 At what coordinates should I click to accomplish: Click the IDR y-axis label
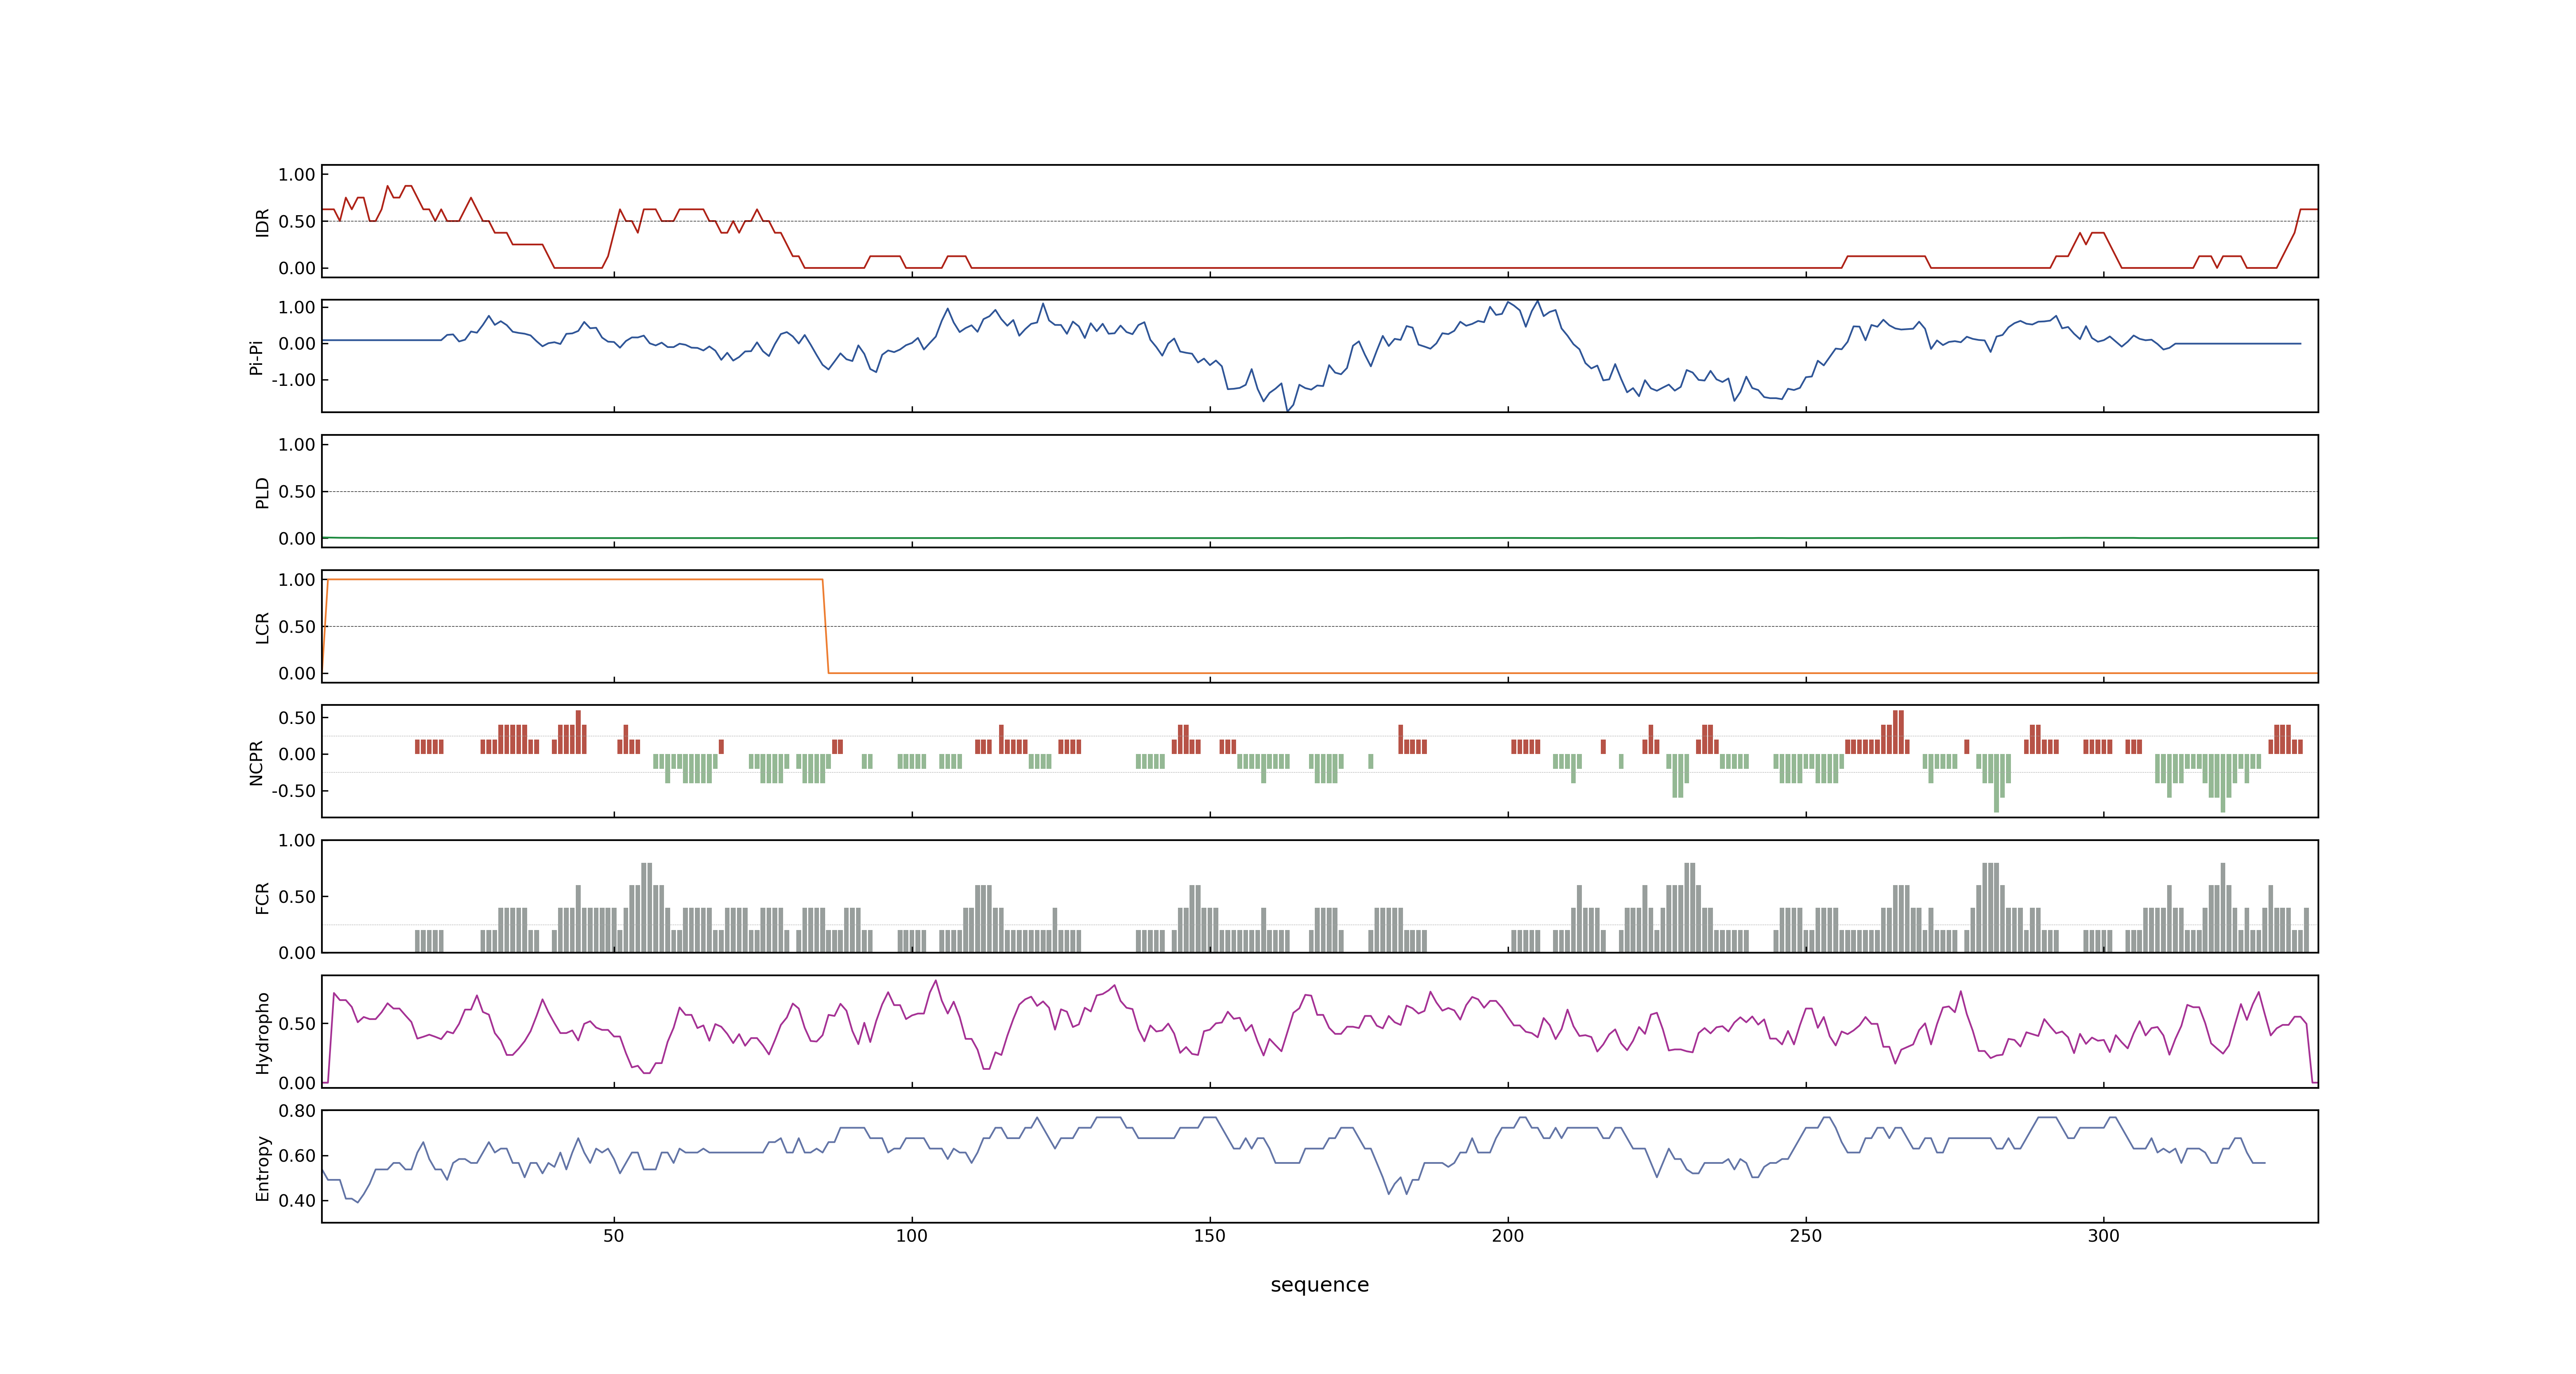point(262,222)
